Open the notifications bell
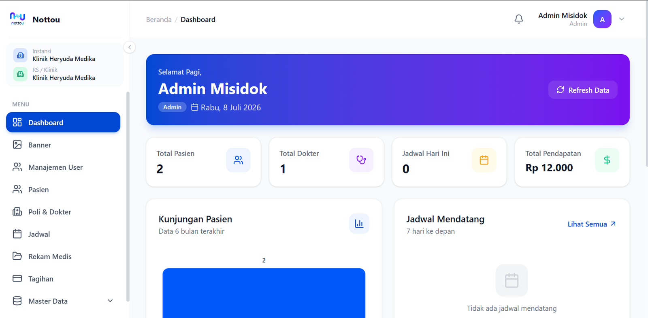This screenshot has height=318, width=648. 519,19
